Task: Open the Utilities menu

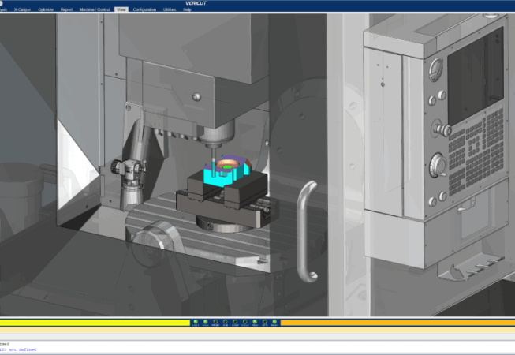Action: tap(170, 9)
